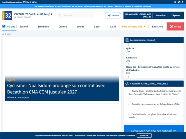Open the Facebook icon in top bar
The image size is (186, 139).
point(183,2)
